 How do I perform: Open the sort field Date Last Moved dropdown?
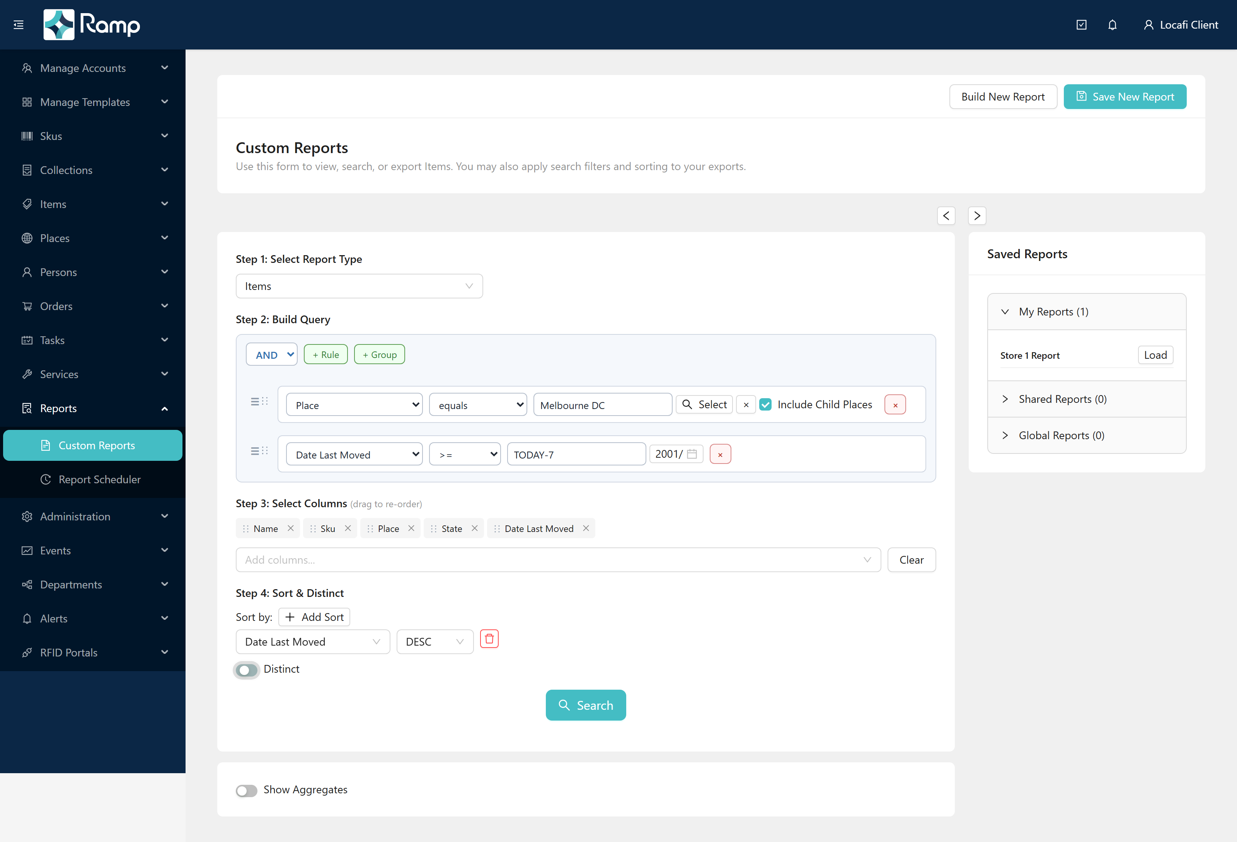tap(312, 642)
